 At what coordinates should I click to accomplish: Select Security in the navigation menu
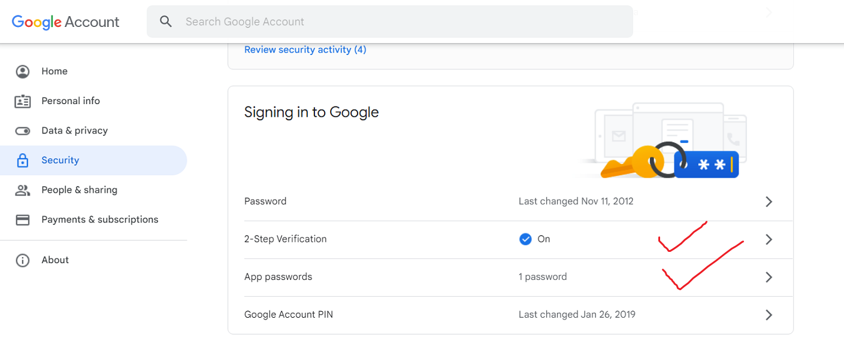click(60, 160)
